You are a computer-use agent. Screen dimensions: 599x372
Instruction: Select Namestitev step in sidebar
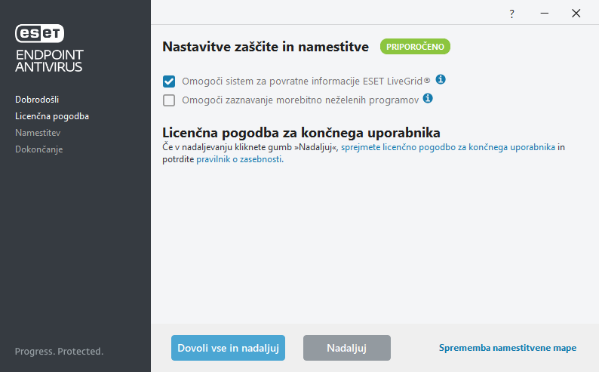(x=38, y=133)
